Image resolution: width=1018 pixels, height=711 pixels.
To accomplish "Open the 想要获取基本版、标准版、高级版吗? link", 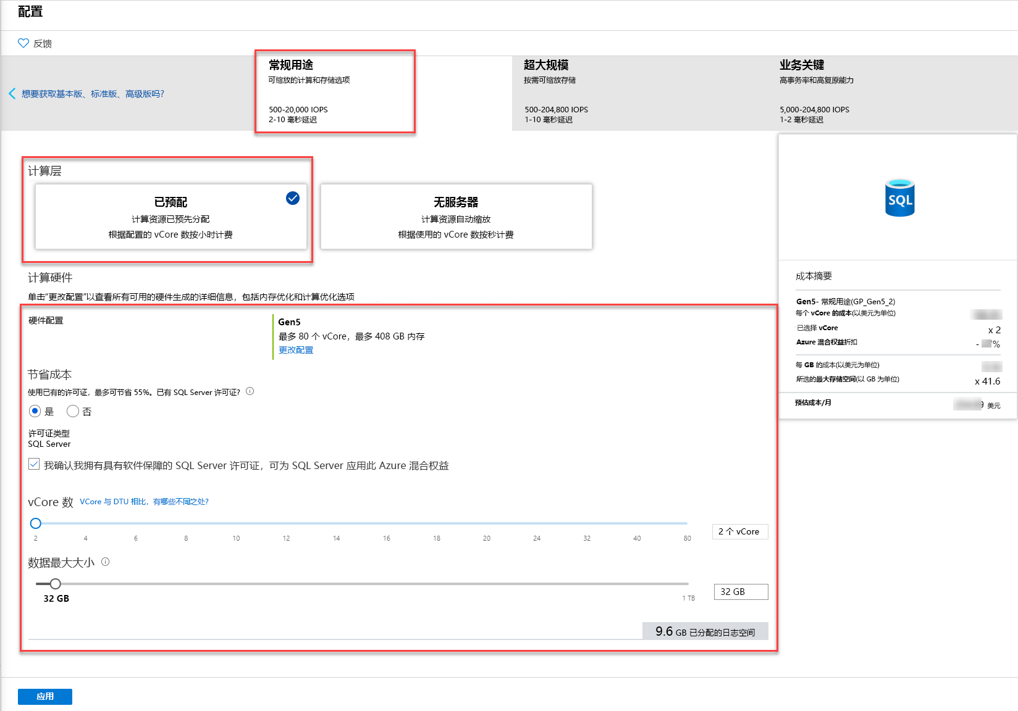I will pos(93,94).
